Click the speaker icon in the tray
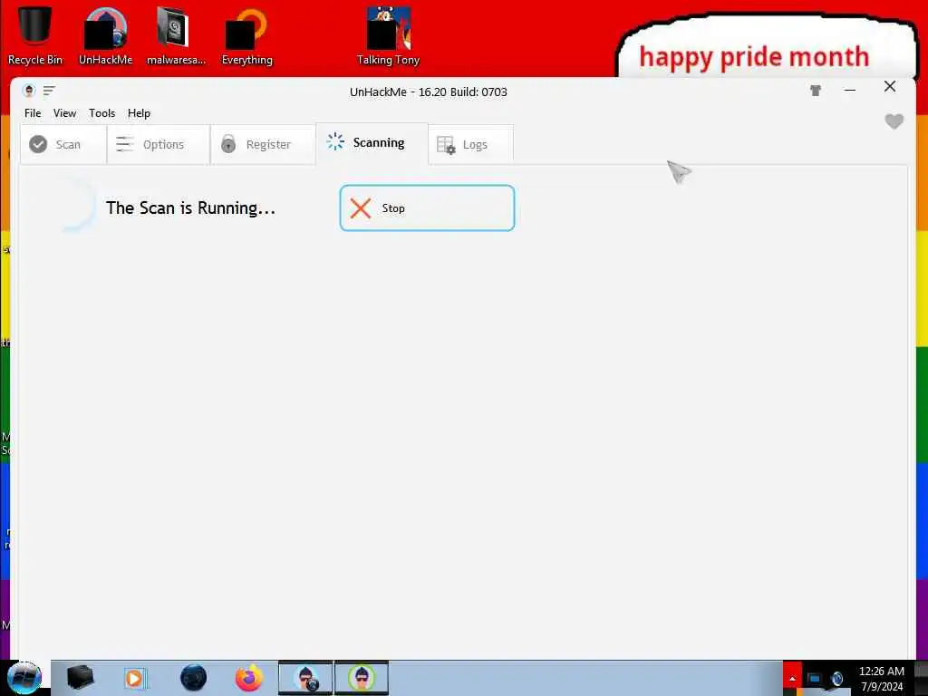The image size is (928, 696). pos(836,680)
